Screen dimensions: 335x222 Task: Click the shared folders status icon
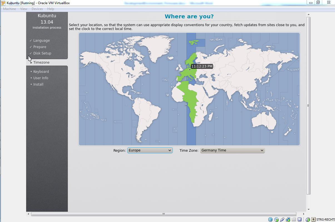tap(294, 219)
